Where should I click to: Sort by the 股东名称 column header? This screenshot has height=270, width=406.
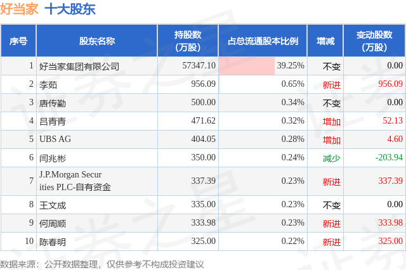96,41
